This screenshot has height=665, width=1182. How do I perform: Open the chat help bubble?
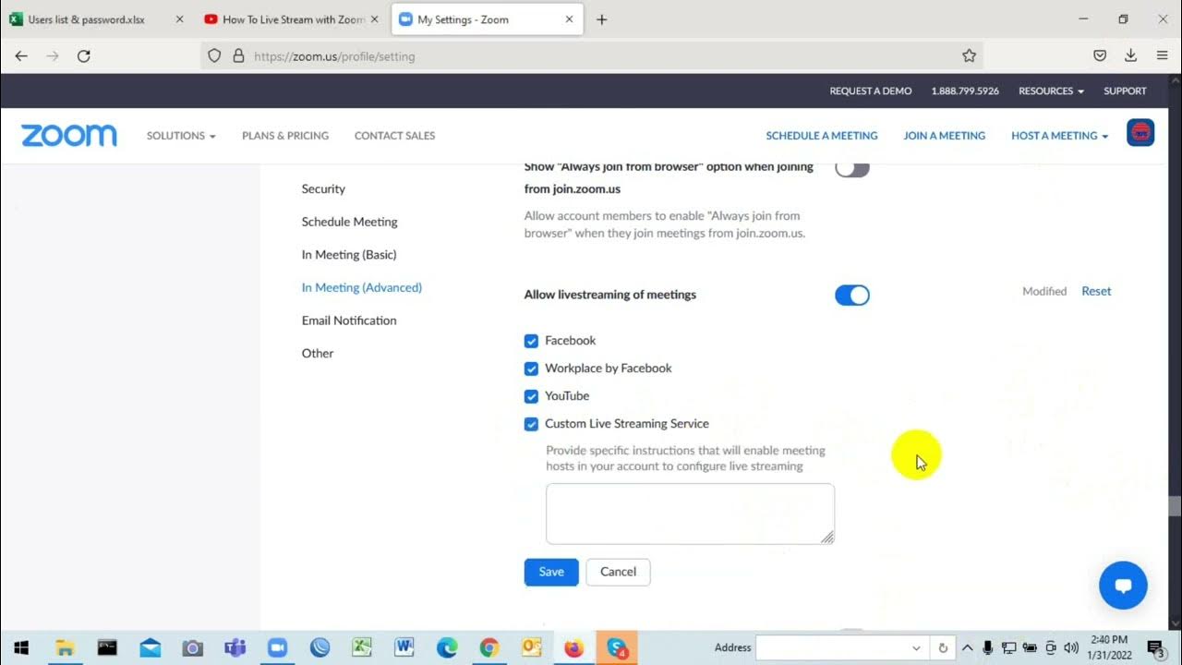(1123, 585)
